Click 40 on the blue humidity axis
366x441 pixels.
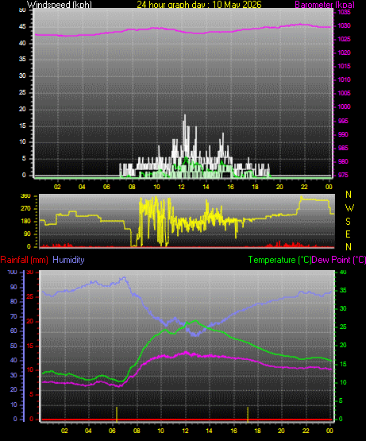tap(13, 360)
